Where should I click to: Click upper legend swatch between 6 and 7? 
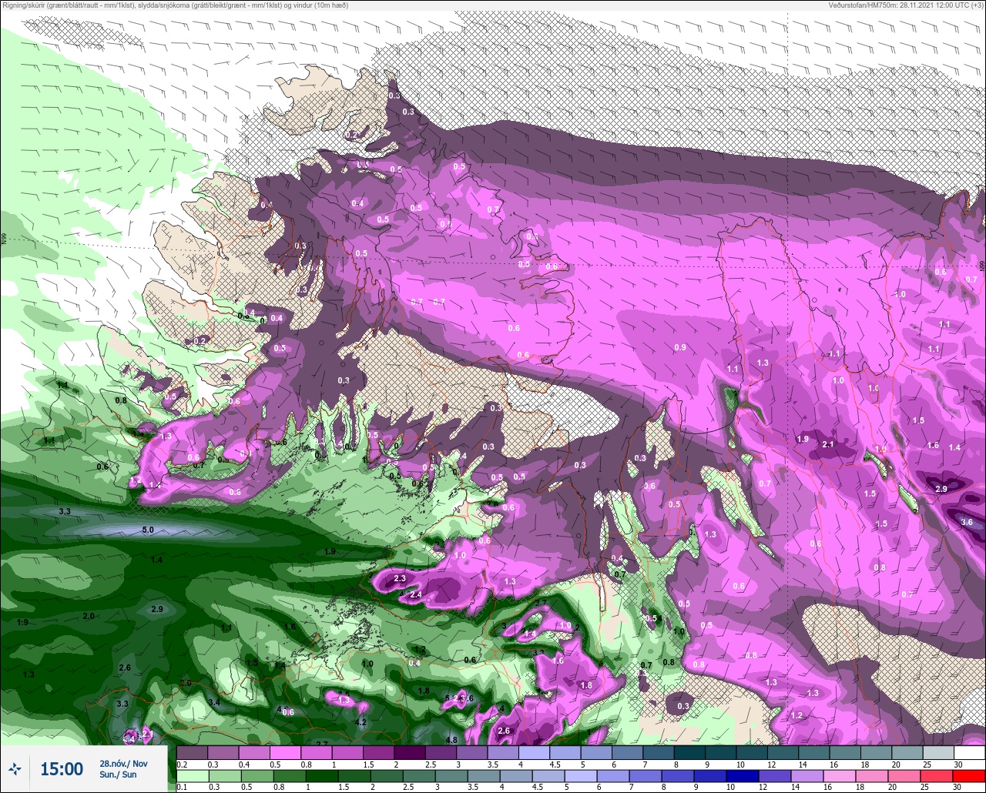point(628,752)
